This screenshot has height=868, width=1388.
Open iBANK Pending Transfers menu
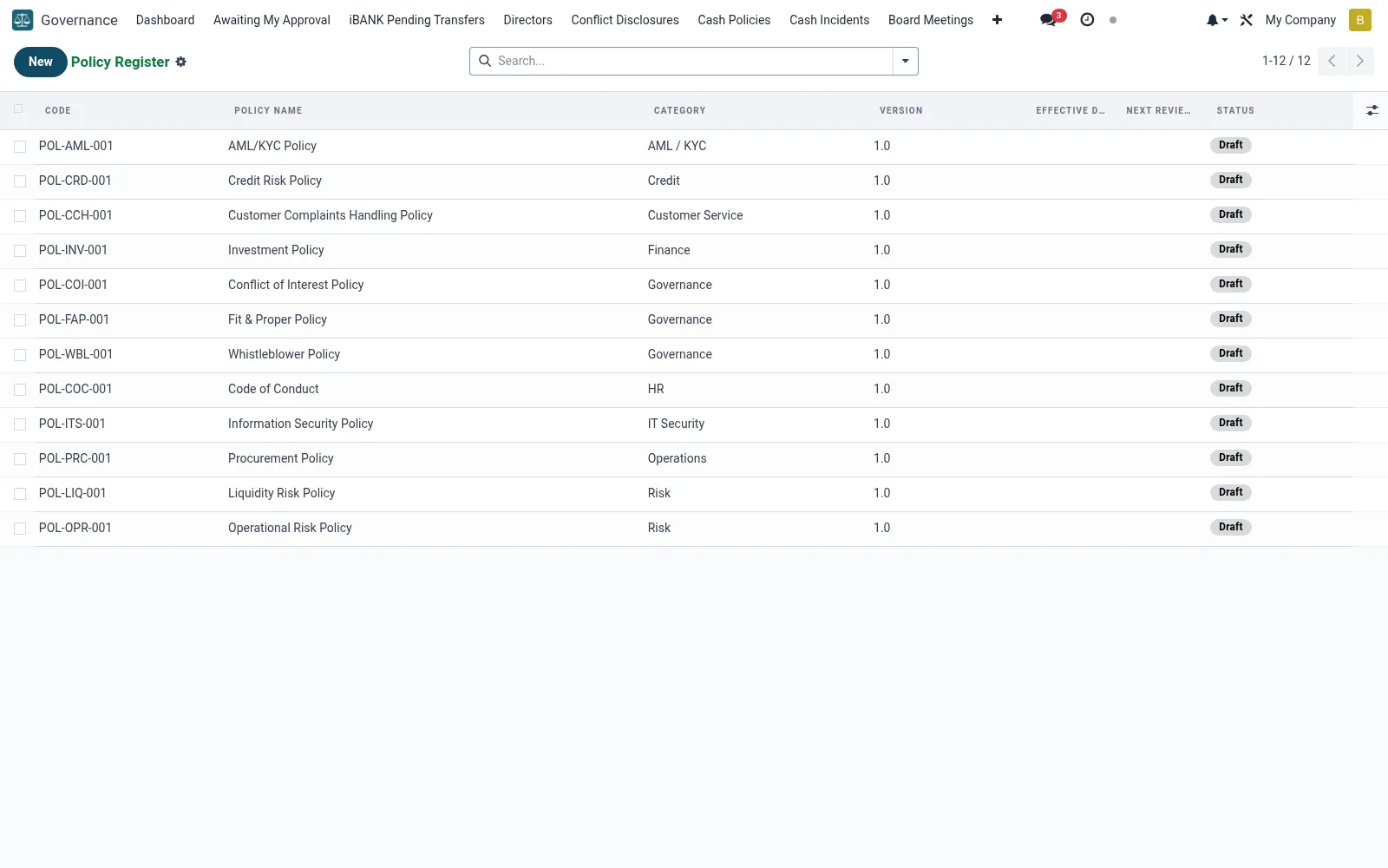click(x=416, y=20)
